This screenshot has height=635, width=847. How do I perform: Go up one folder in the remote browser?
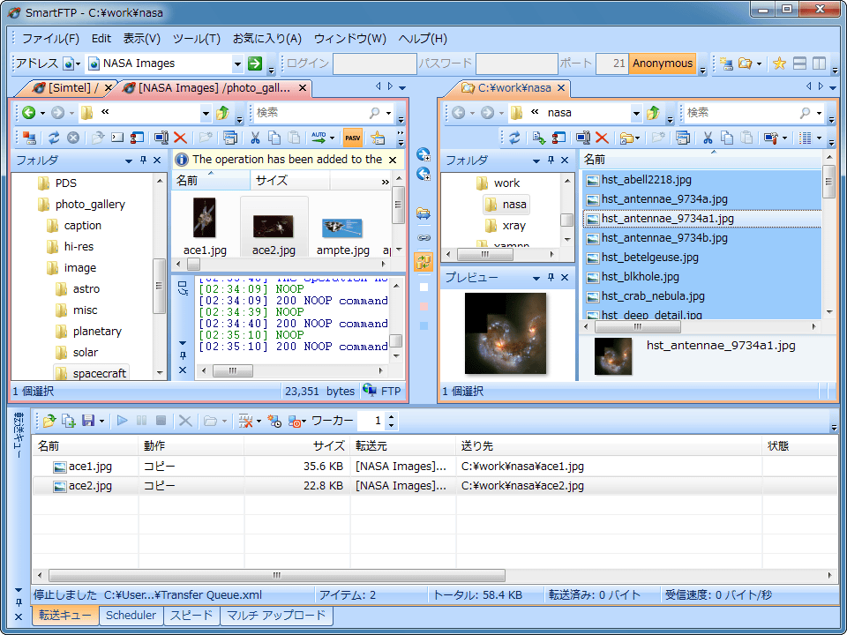222,112
